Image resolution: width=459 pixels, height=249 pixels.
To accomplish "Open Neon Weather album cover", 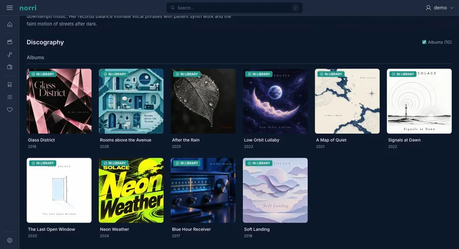I will coord(131,190).
